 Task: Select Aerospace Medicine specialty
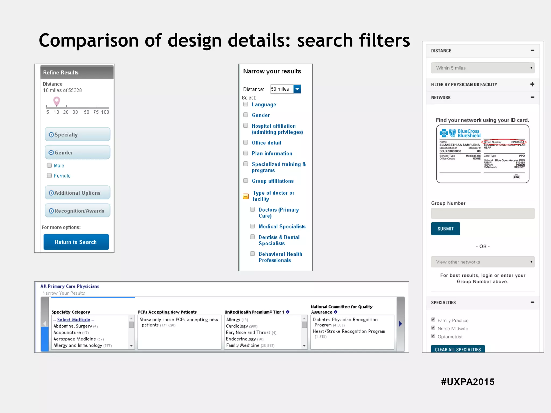(x=79, y=339)
